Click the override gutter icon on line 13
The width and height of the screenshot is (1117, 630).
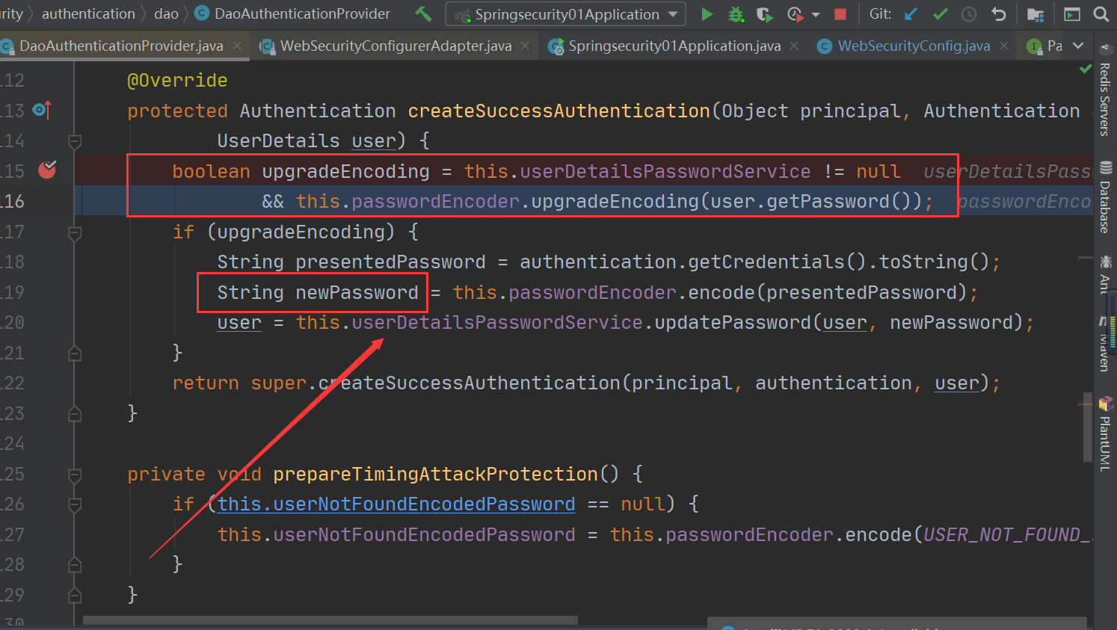click(x=42, y=111)
